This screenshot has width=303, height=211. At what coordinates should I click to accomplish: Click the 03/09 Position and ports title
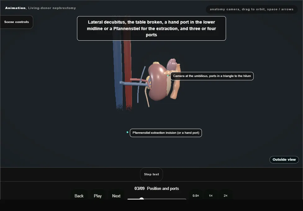[157, 188]
